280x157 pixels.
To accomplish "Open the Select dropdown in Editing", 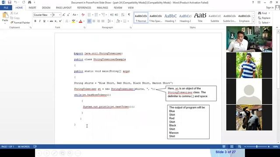I will coord(264,23).
